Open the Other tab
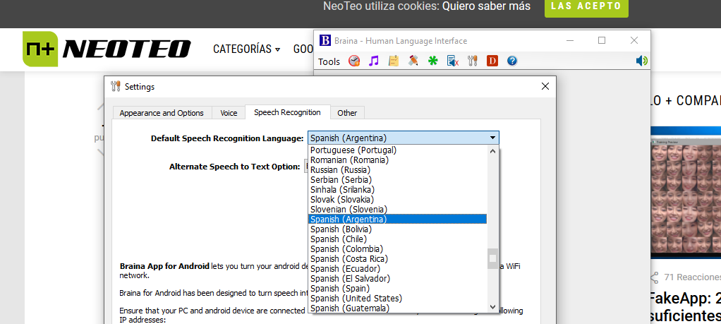Screen dimensions: 721x324 (347, 113)
